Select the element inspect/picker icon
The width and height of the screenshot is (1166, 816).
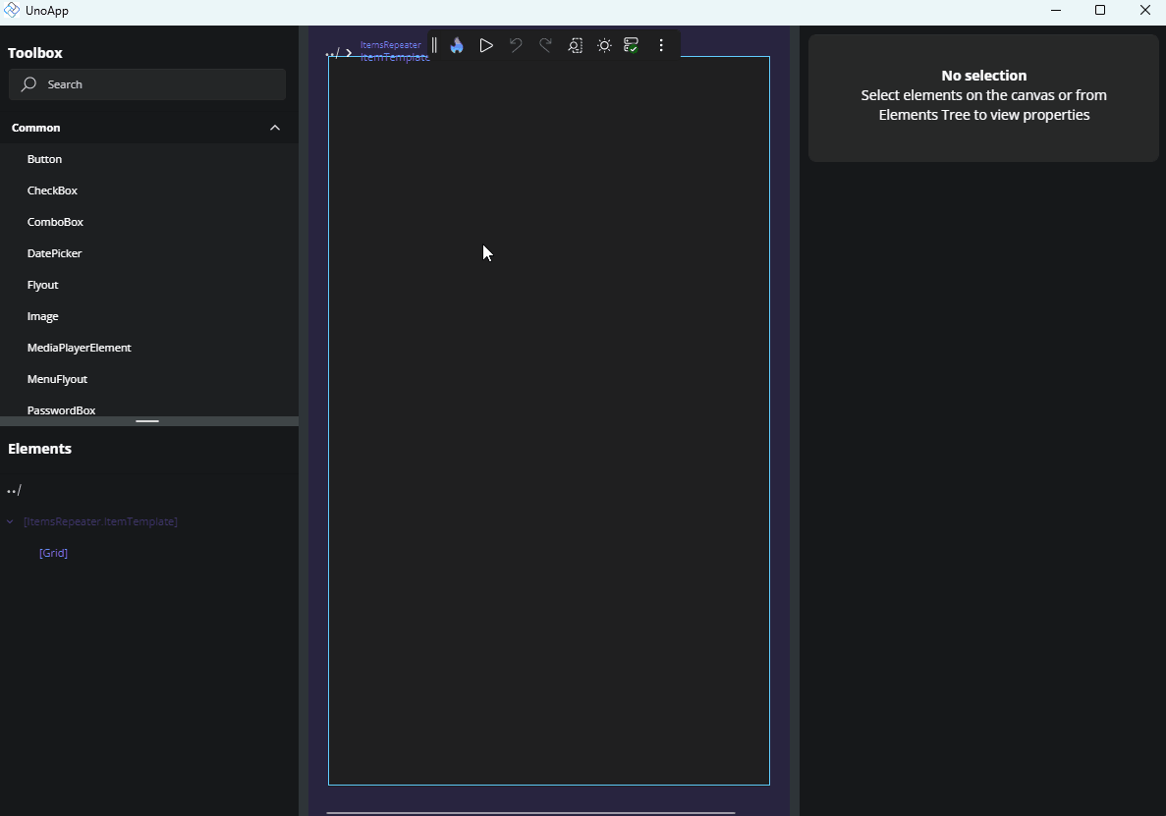pos(575,44)
